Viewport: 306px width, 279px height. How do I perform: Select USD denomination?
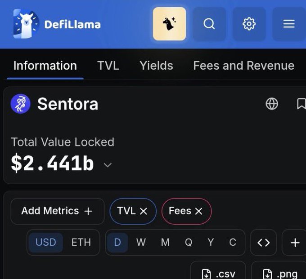[45, 243]
